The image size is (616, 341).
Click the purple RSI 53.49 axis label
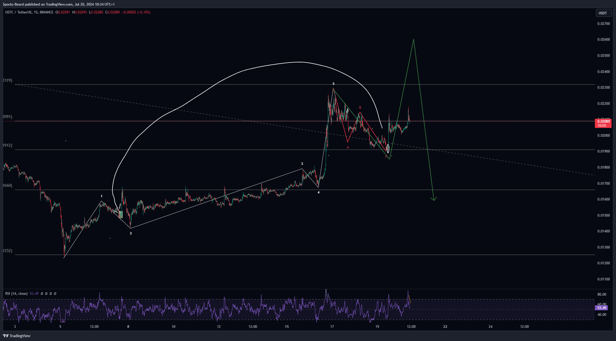point(602,308)
